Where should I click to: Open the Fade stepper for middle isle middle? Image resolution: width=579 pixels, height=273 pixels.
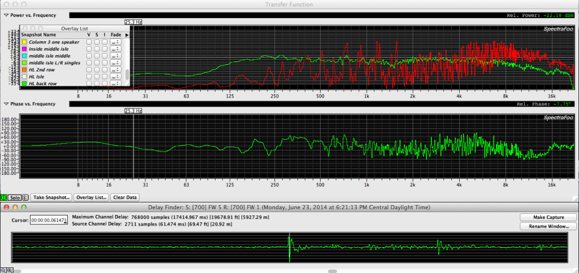(115, 56)
